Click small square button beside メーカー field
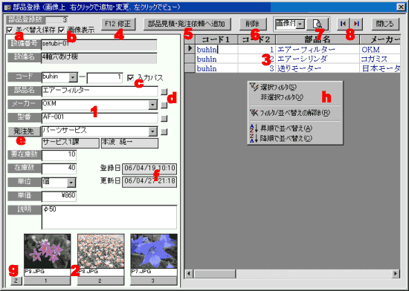Image resolution: width=409 pixels, height=291 pixels. [164, 105]
